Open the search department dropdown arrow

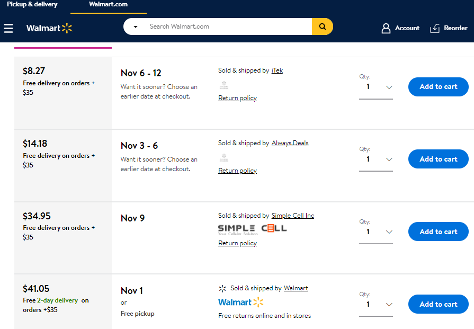tap(136, 27)
